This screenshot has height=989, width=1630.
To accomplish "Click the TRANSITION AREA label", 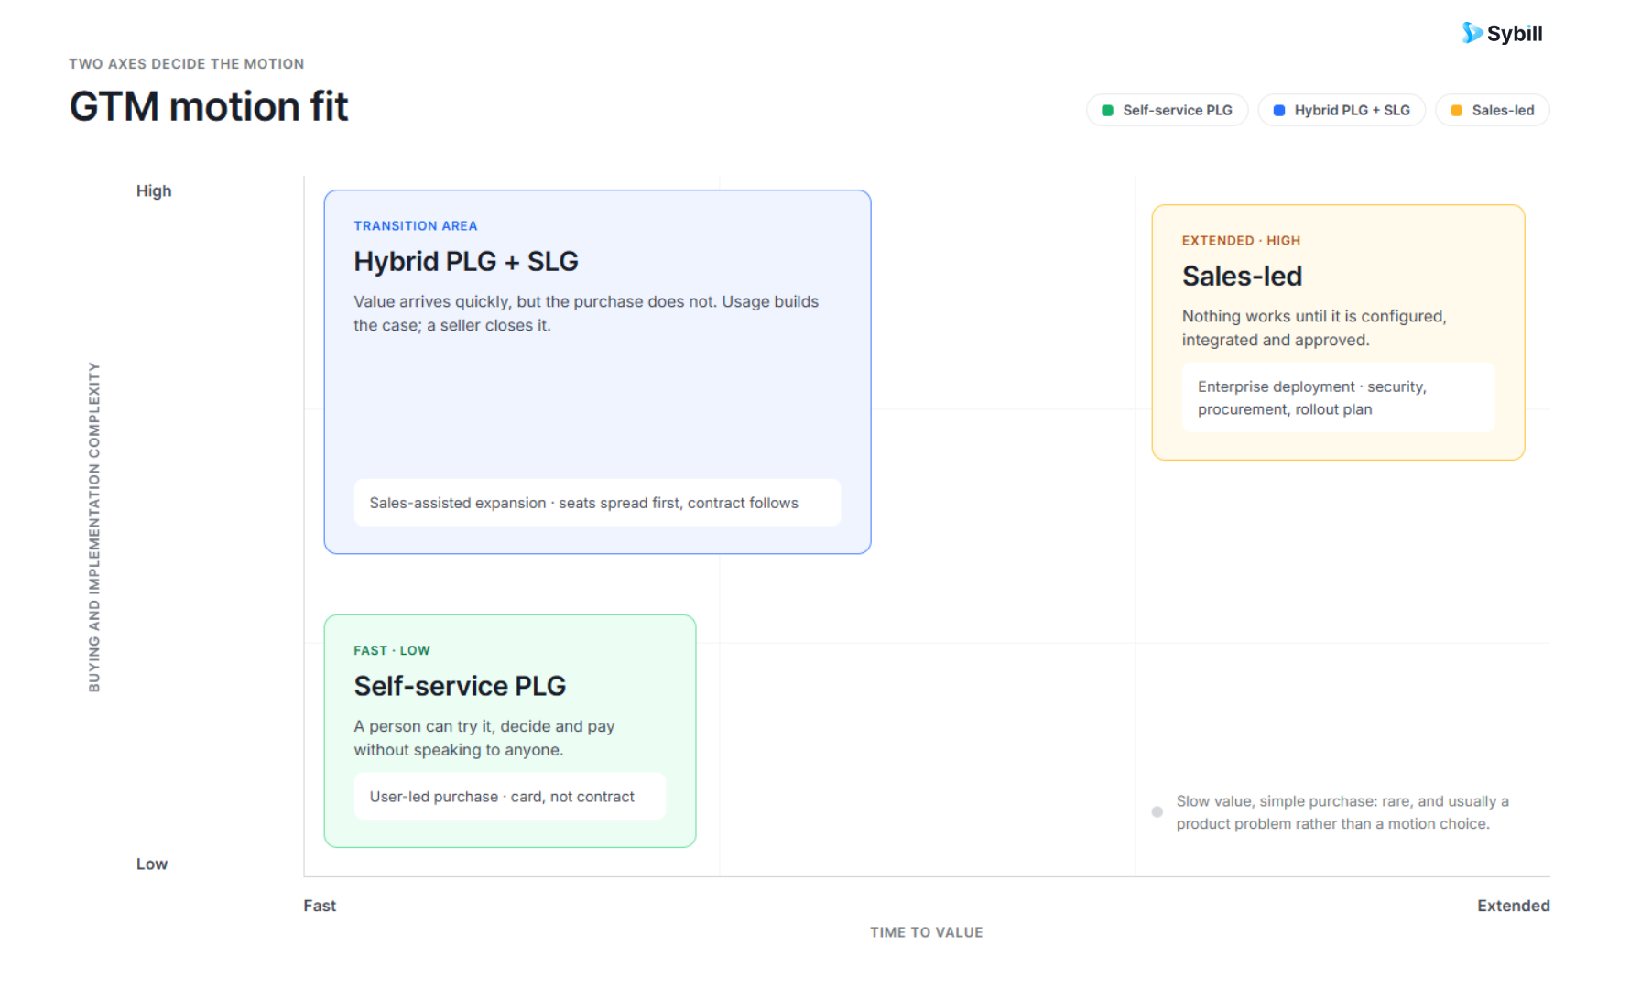I will [x=416, y=226].
